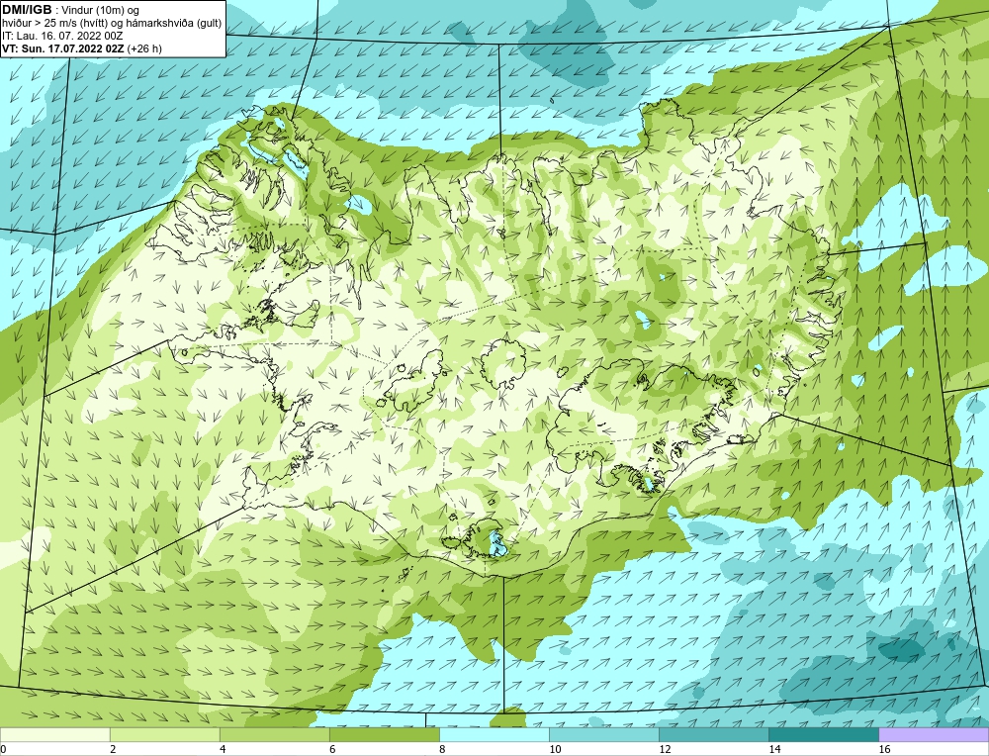Click the 12–14 m/s teal legend swatch
The height and width of the screenshot is (756, 989).
click(713, 734)
